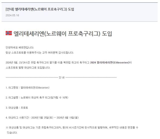
Task: Click the final word 있습니다 in footnote
Action: 12,133
